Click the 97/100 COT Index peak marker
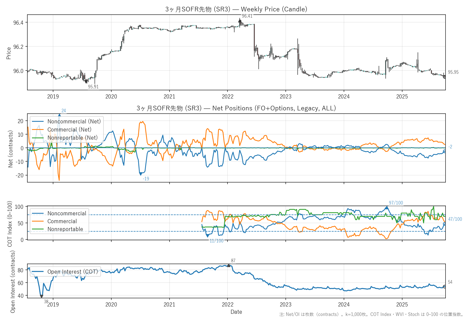The width and height of the screenshot is (468, 320). (x=387, y=208)
